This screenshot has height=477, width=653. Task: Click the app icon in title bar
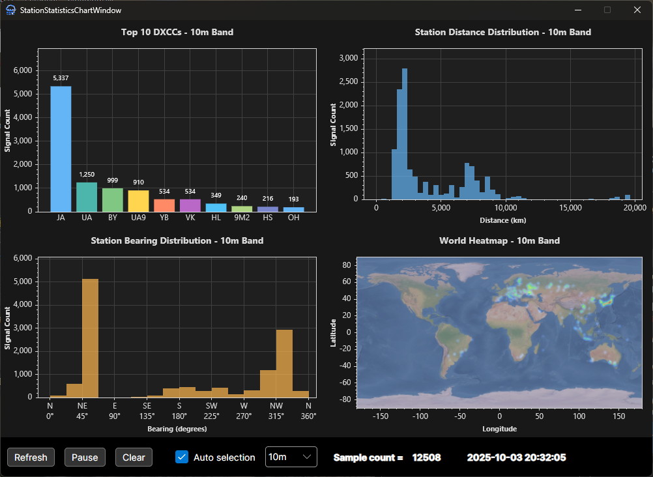pos(11,10)
